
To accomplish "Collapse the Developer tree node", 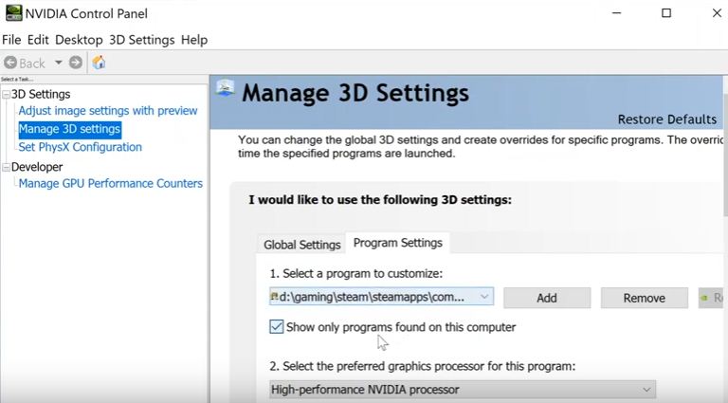I will coord(6,167).
